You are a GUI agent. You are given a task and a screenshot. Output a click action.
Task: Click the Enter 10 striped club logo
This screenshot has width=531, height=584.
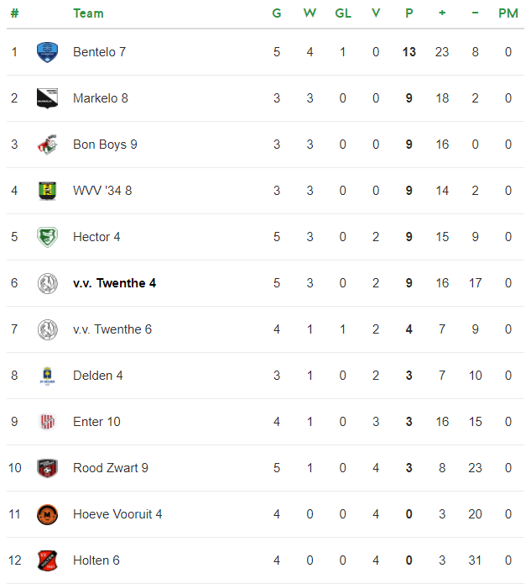pos(47,422)
